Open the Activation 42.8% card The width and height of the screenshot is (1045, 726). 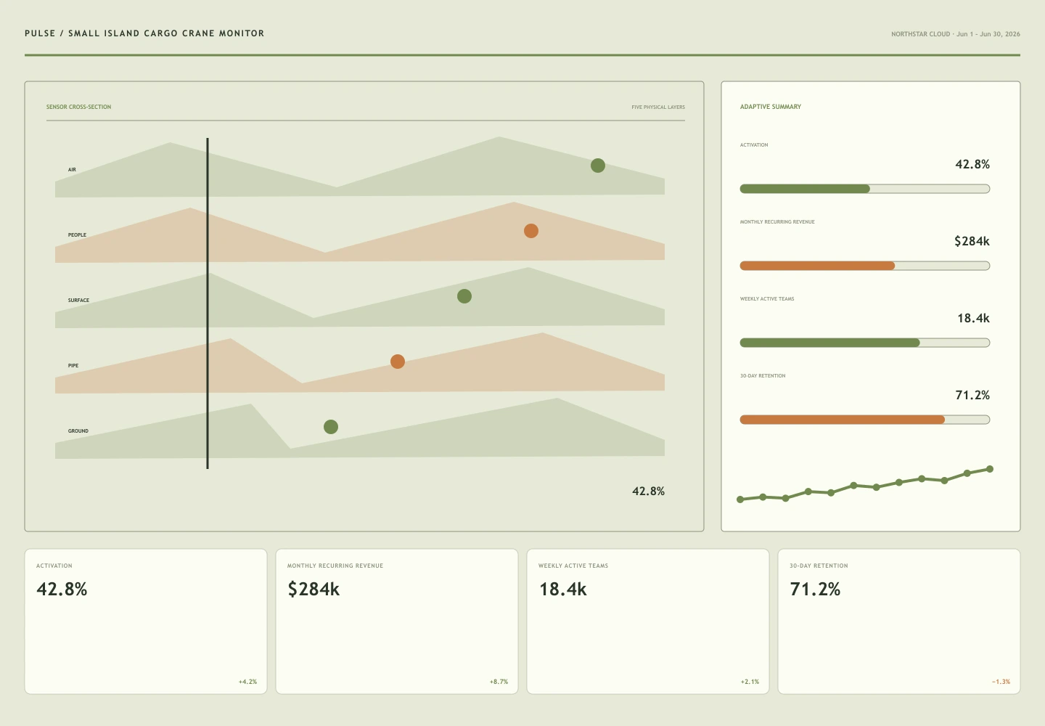point(146,621)
